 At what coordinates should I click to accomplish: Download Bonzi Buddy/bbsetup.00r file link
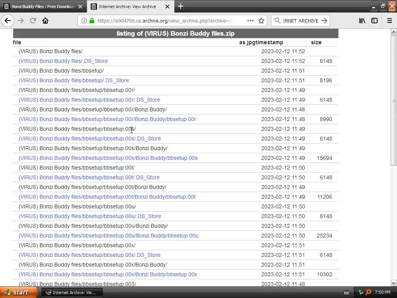(107, 119)
